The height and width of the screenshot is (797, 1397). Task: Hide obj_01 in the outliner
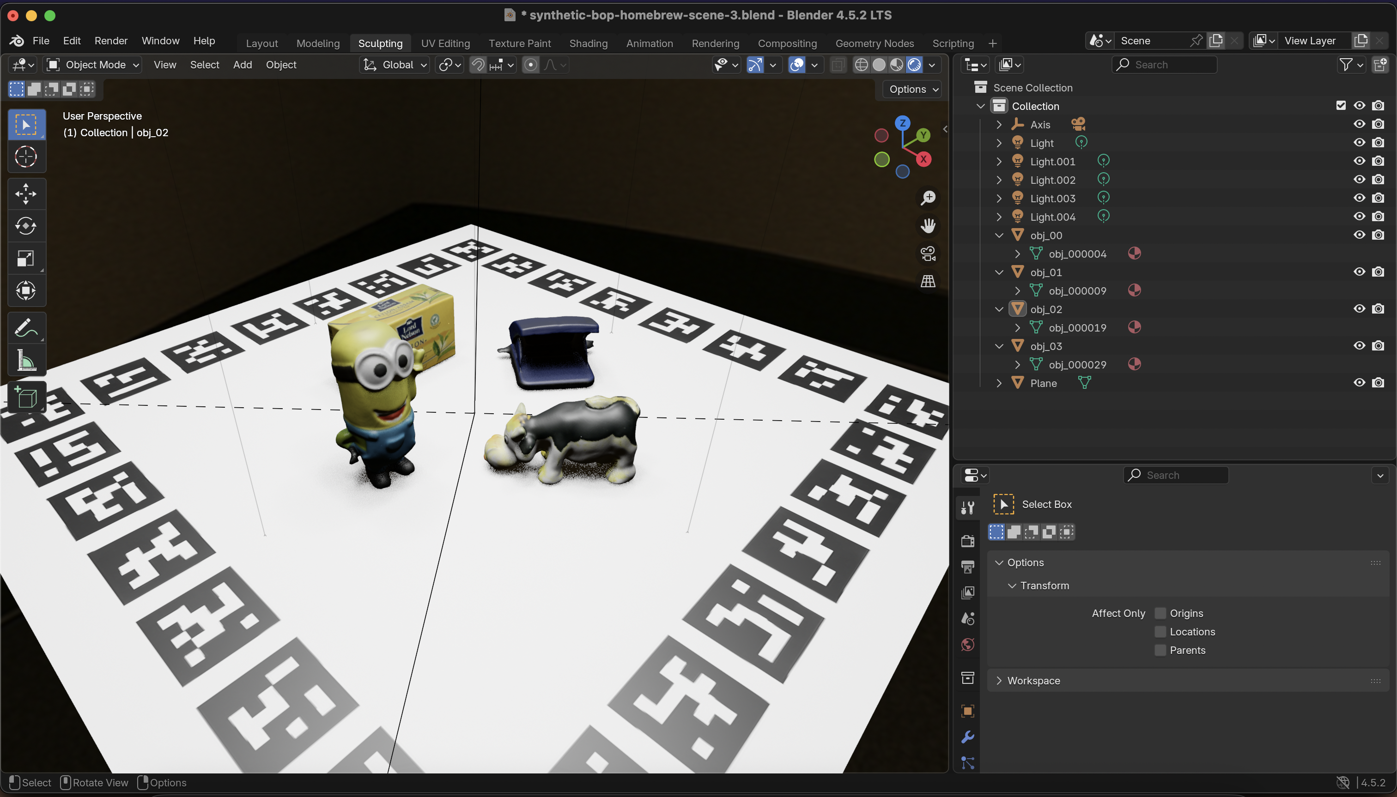click(x=1359, y=272)
